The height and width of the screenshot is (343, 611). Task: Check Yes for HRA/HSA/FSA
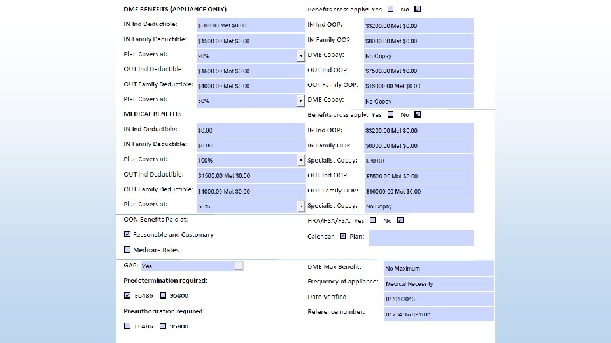tap(372, 221)
